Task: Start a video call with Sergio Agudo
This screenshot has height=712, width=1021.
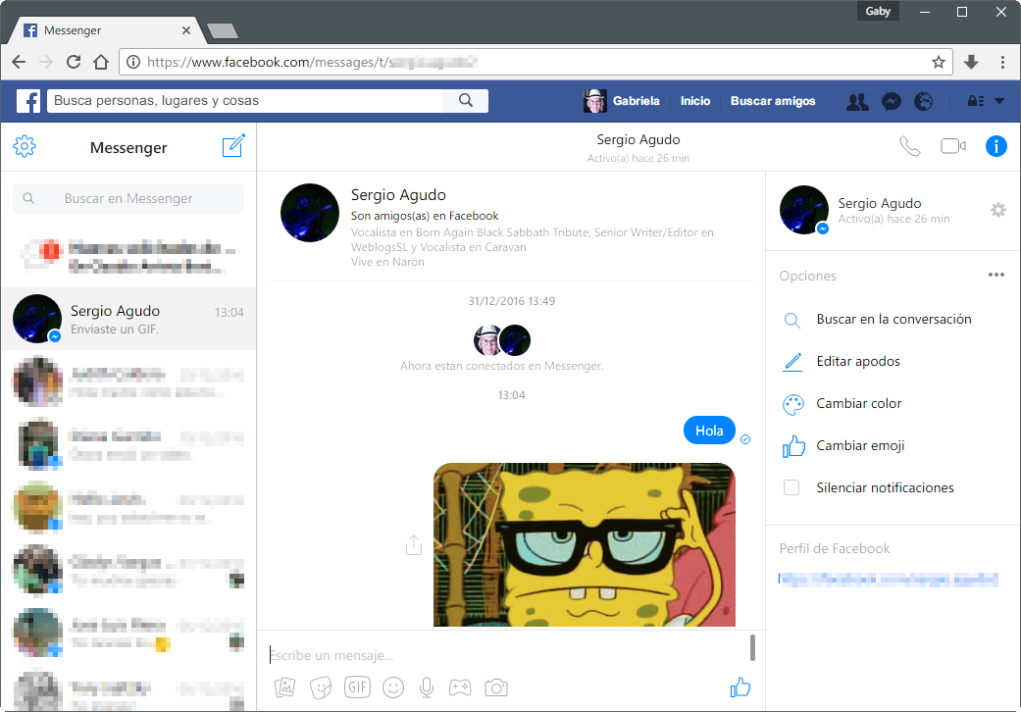Action: click(x=951, y=145)
